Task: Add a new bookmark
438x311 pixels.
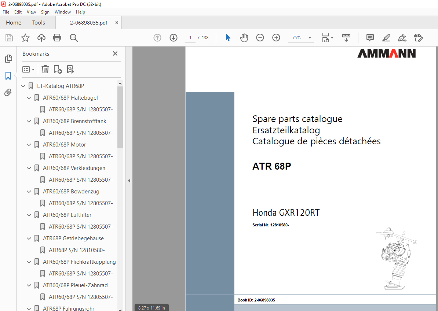Action: [x=58, y=69]
